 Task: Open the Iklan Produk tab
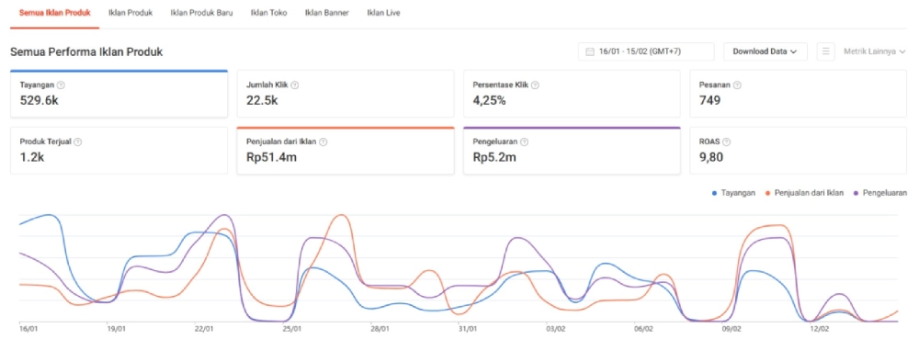(x=130, y=12)
